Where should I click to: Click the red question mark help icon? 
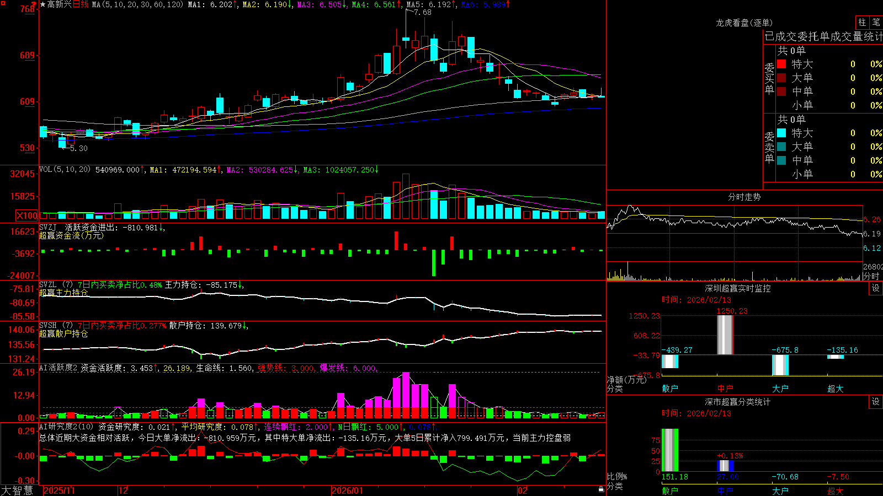point(34,4)
